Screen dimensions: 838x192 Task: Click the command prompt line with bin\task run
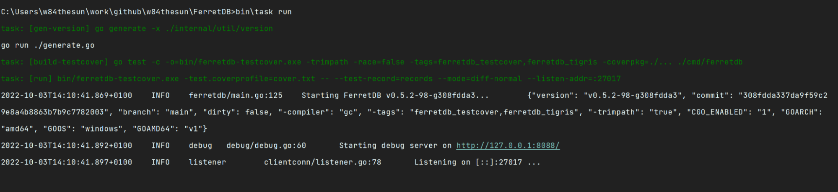click(x=146, y=12)
